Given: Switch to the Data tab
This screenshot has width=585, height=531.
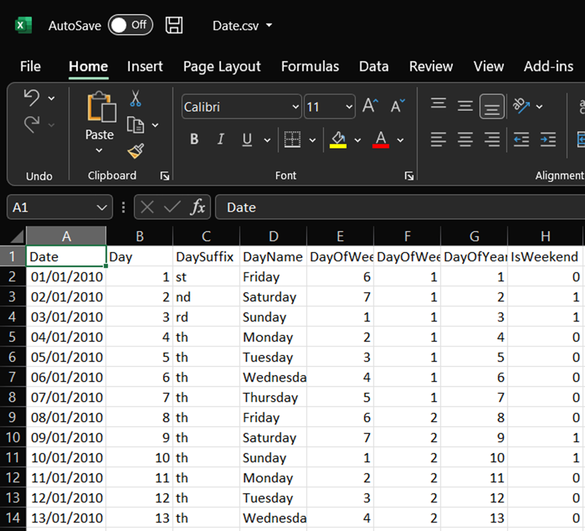Looking at the screenshot, I should [374, 66].
